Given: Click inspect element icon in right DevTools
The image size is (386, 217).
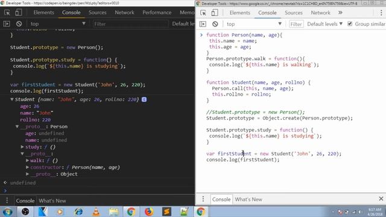Looking at the screenshot, I should (203, 13).
